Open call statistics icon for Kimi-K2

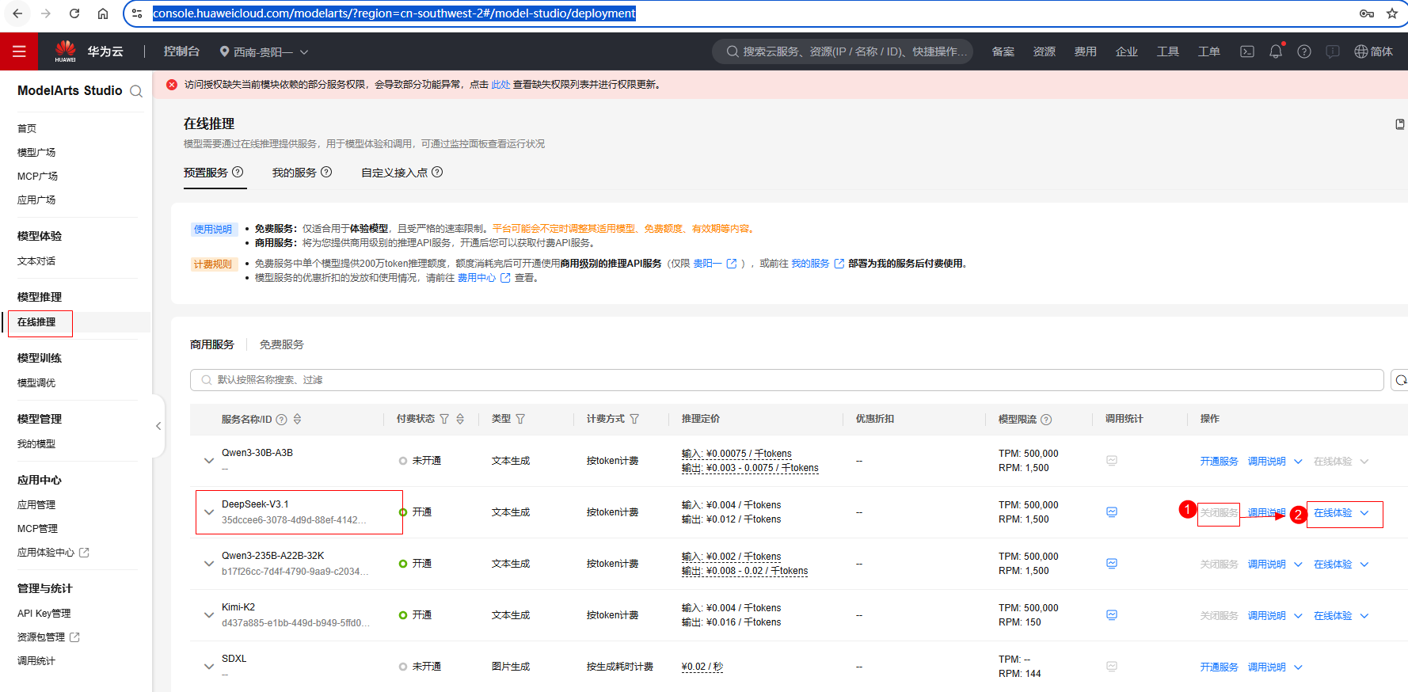1112,615
